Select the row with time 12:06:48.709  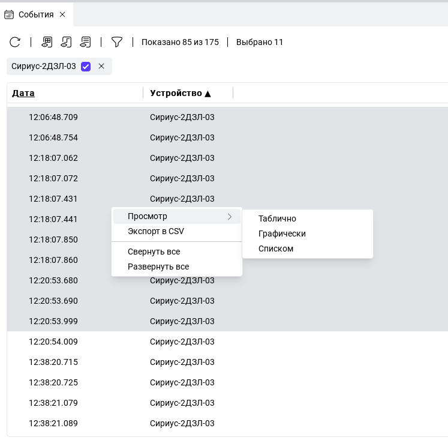[x=53, y=117]
